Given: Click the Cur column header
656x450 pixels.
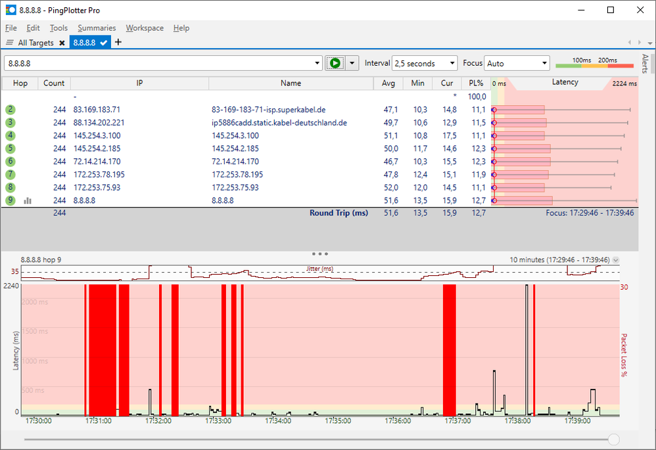Looking at the screenshot, I should (447, 83).
